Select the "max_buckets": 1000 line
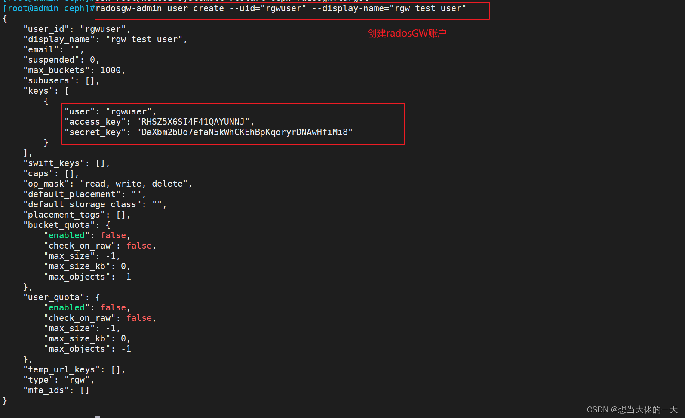 (x=74, y=70)
